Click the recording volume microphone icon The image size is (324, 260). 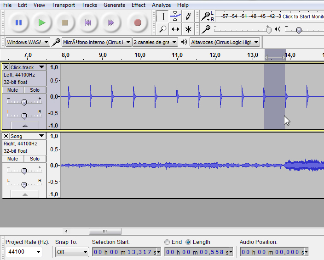(x=206, y=29)
